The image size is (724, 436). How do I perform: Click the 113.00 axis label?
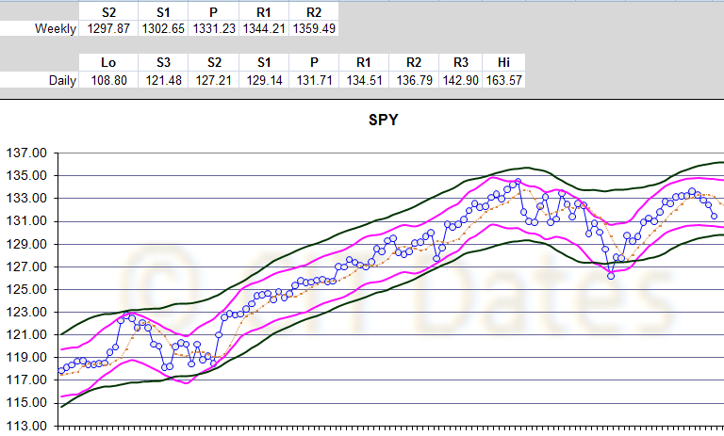pos(26,426)
